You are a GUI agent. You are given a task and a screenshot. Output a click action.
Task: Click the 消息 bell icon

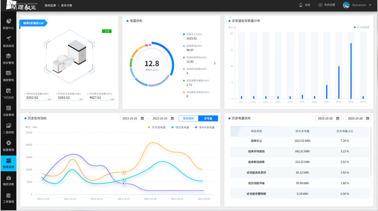pos(300,5)
